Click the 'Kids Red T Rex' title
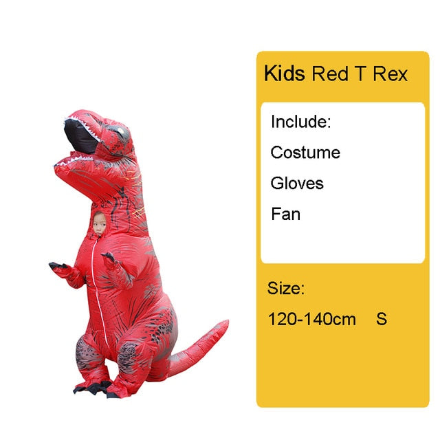 pos(335,74)
